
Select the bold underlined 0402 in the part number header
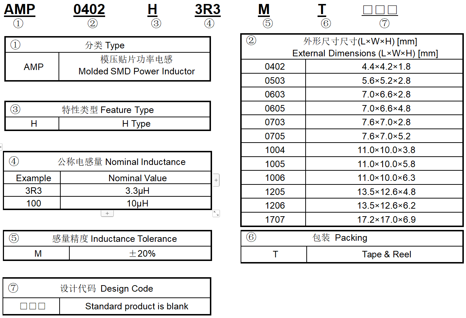click(89, 10)
